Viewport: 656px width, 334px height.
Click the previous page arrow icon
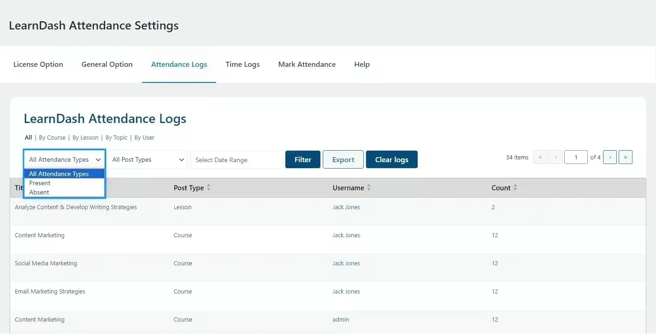point(556,157)
